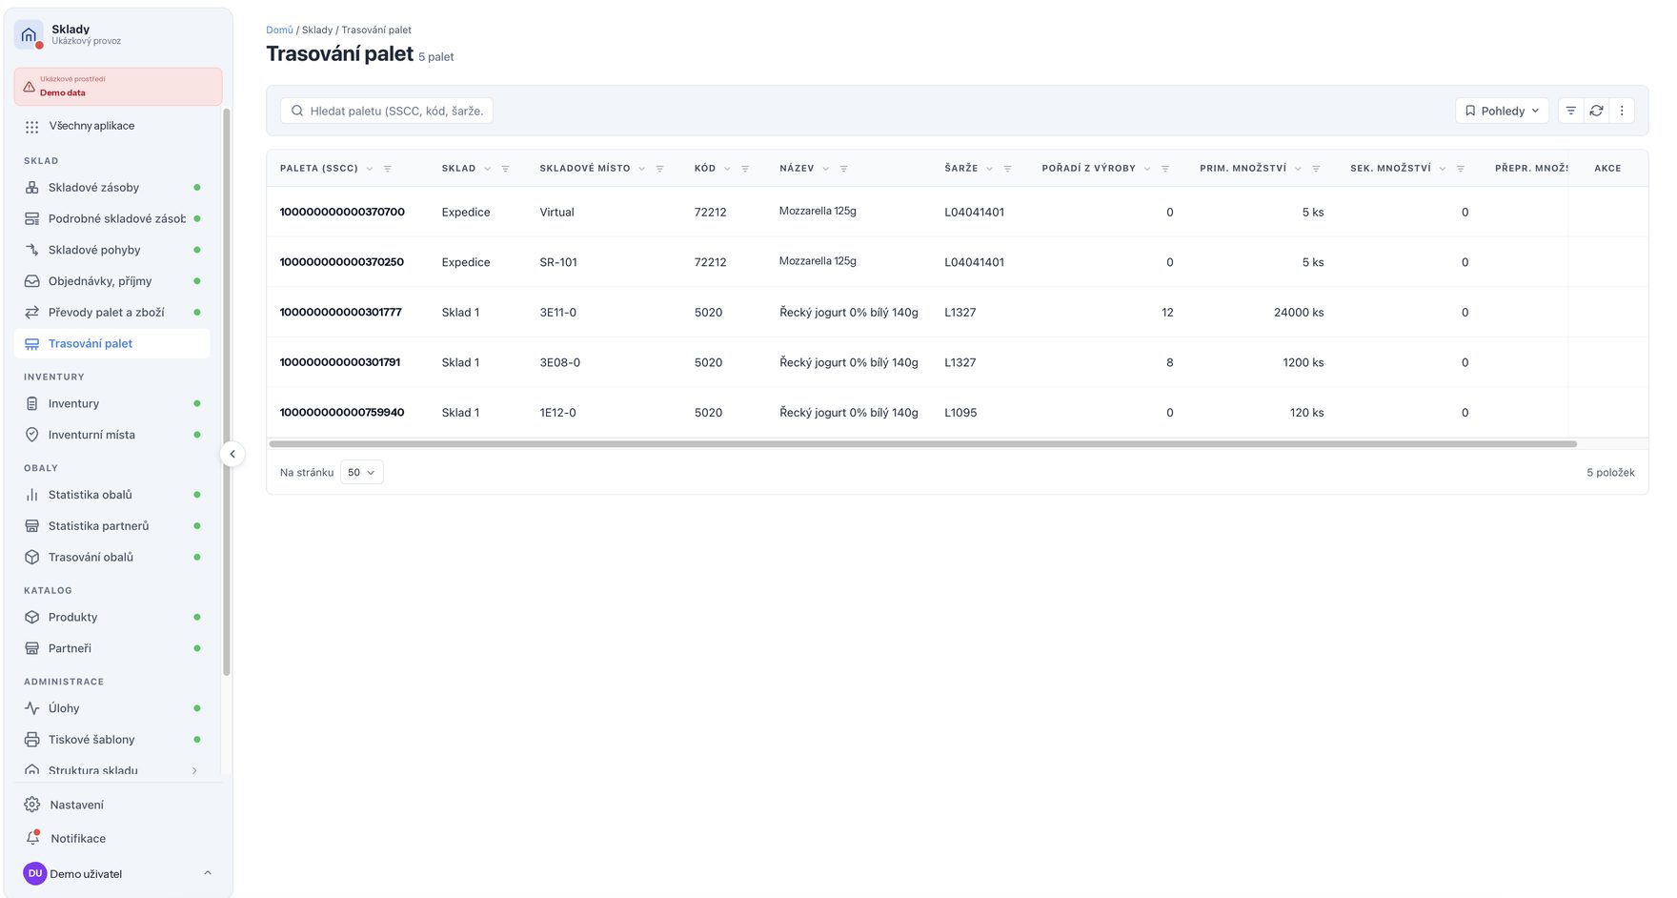Screen dimensions: 1677x898
Task: Collapse the sidebar with the arrow button
Action: (232, 454)
